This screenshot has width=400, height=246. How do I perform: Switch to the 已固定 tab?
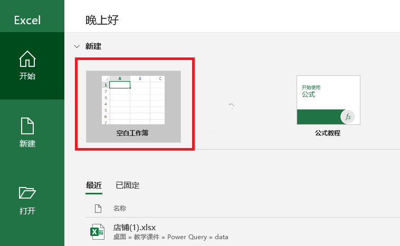click(128, 185)
